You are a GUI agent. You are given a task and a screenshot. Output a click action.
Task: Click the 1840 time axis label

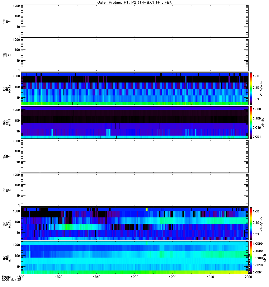point(96,277)
